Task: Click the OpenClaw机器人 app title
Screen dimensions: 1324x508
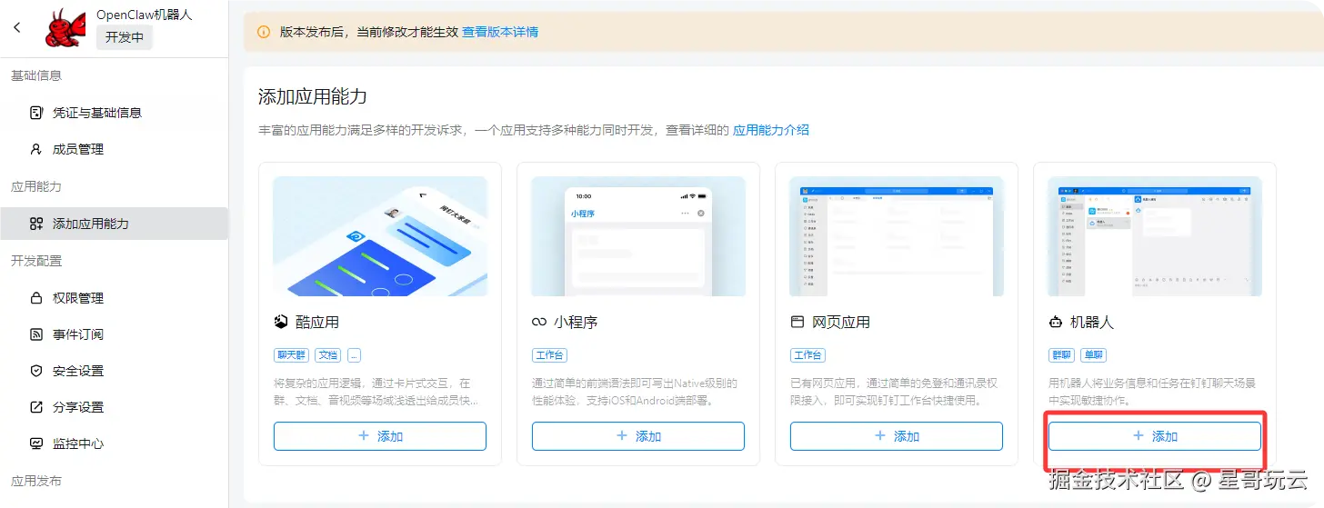Action: [x=145, y=15]
